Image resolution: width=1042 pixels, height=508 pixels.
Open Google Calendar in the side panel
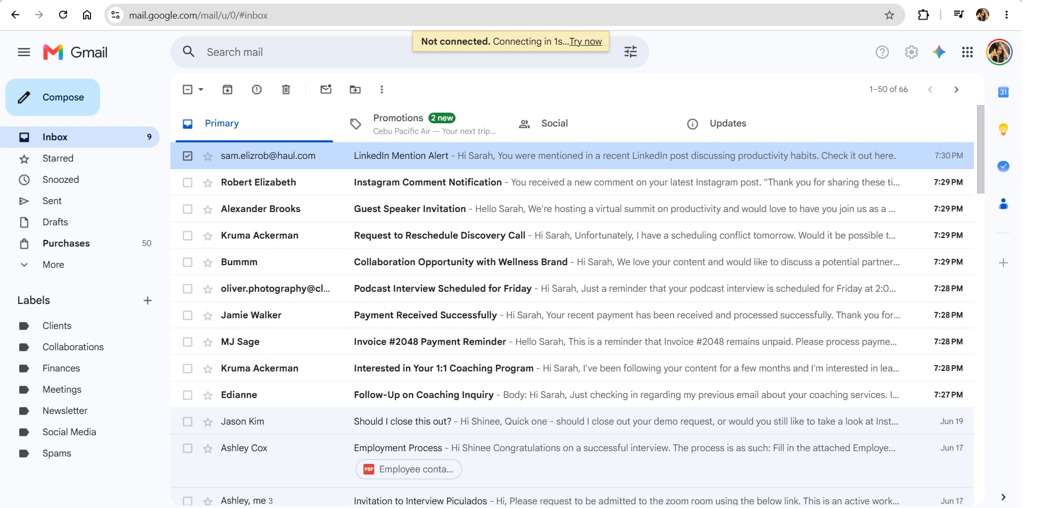pos(1003,92)
